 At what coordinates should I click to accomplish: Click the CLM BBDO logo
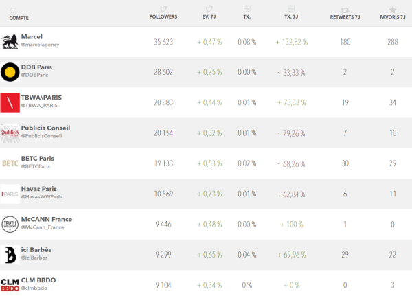(10, 284)
